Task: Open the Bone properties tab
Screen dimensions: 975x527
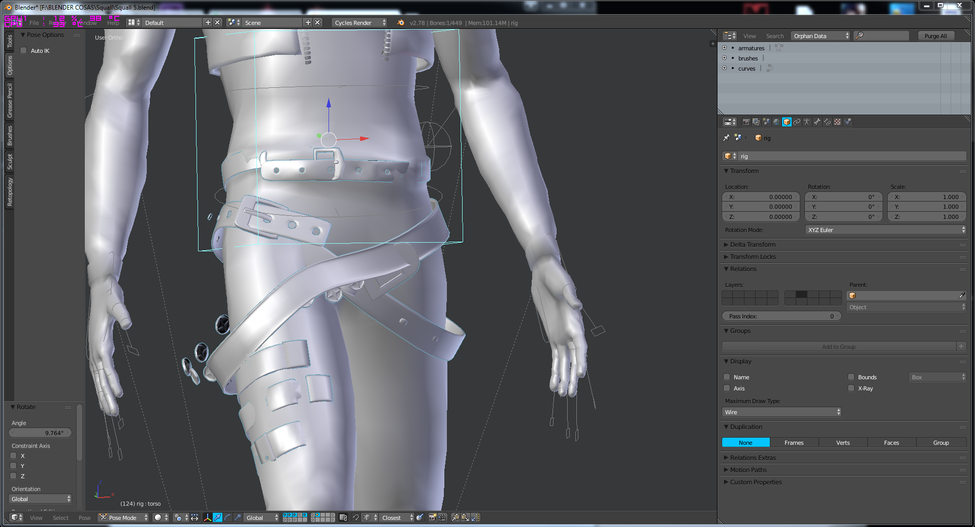Action: click(817, 122)
